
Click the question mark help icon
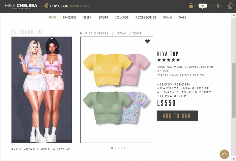218,6
